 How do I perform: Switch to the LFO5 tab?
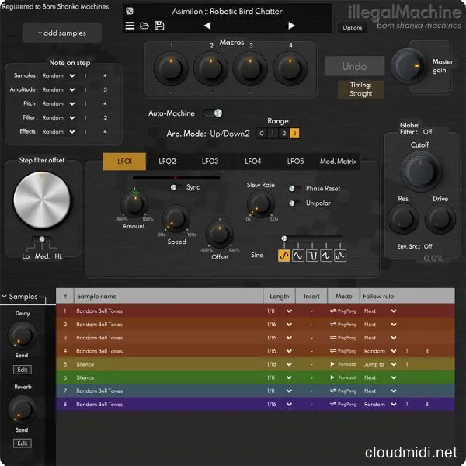(x=296, y=162)
